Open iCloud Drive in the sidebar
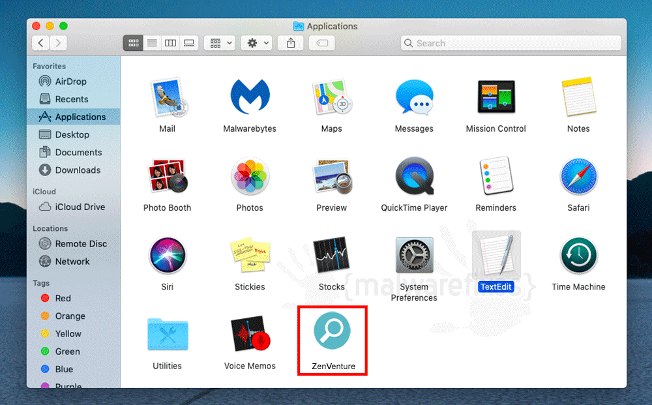The image size is (652, 405). [x=73, y=207]
